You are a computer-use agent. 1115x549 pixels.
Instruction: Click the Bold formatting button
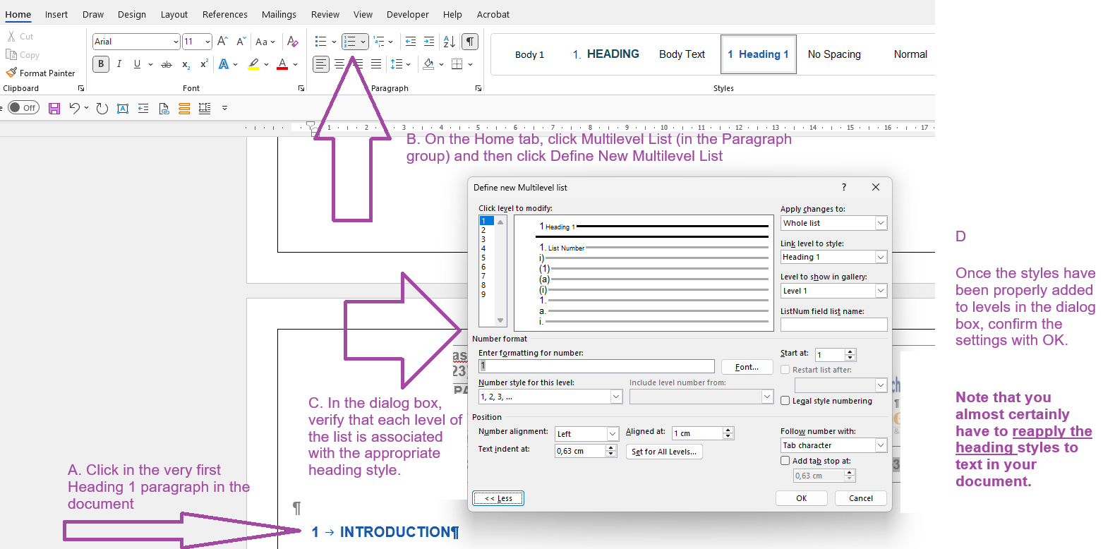coord(101,64)
